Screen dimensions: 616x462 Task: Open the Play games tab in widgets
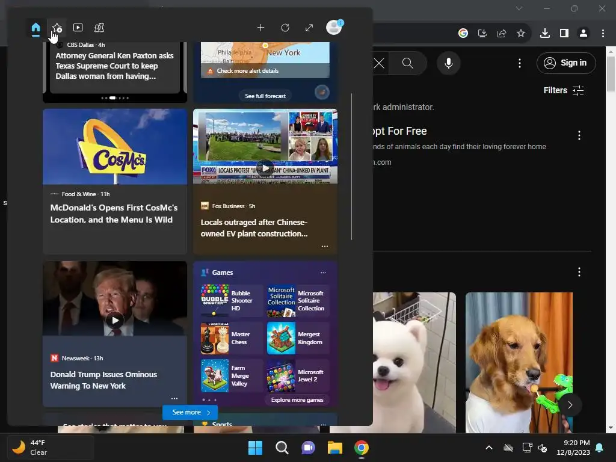coord(99,28)
